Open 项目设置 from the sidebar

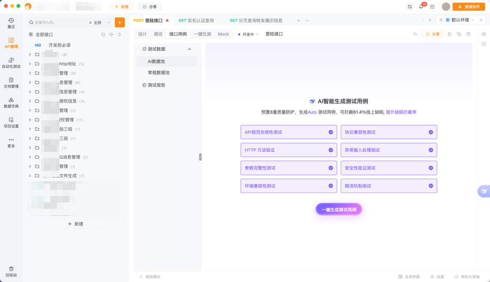11,121
